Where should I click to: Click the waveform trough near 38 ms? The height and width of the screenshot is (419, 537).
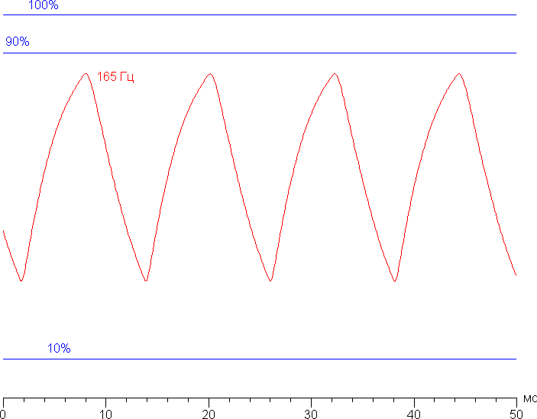(395, 281)
